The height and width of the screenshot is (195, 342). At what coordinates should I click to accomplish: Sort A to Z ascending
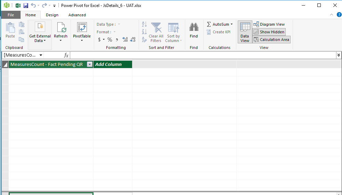pyautogui.click(x=144, y=24)
